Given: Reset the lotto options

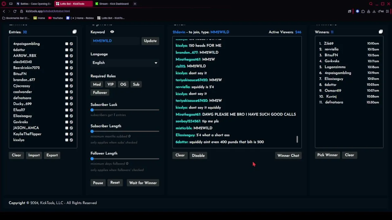Looking at the screenshot, I should point(115,183).
